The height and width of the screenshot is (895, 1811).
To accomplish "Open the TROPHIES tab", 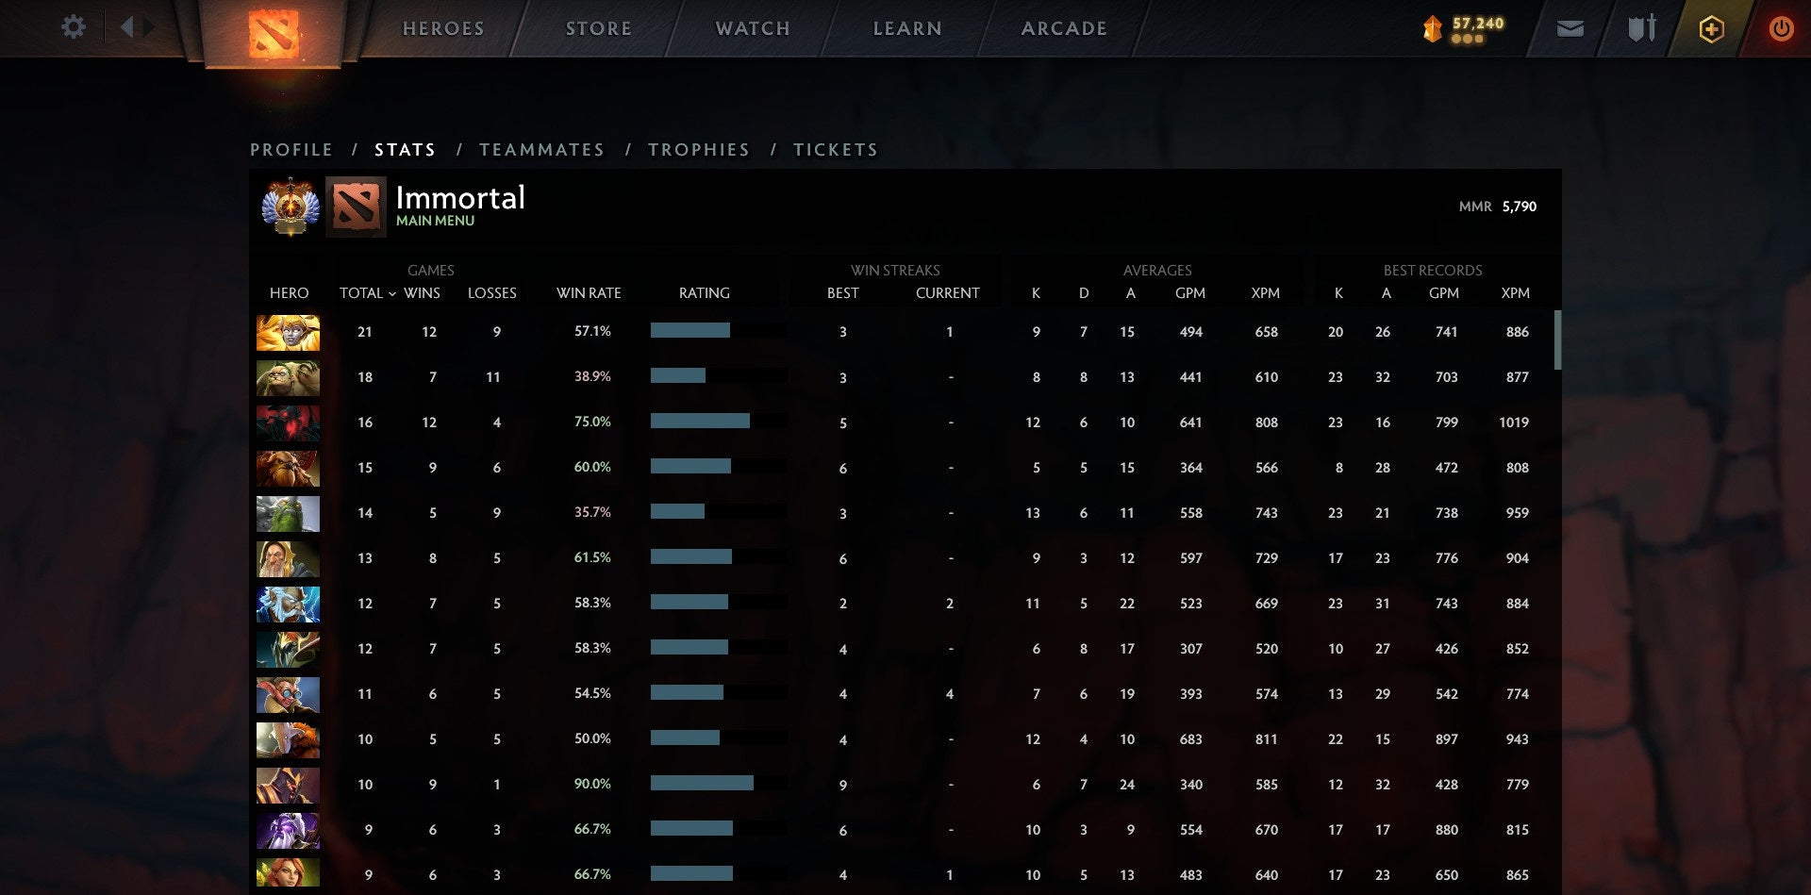I will coord(698,149).
